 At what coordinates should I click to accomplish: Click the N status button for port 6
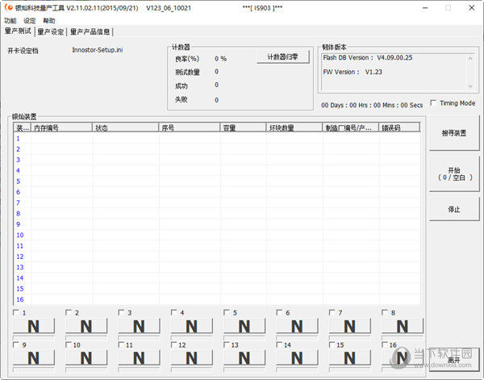point(297,326)
